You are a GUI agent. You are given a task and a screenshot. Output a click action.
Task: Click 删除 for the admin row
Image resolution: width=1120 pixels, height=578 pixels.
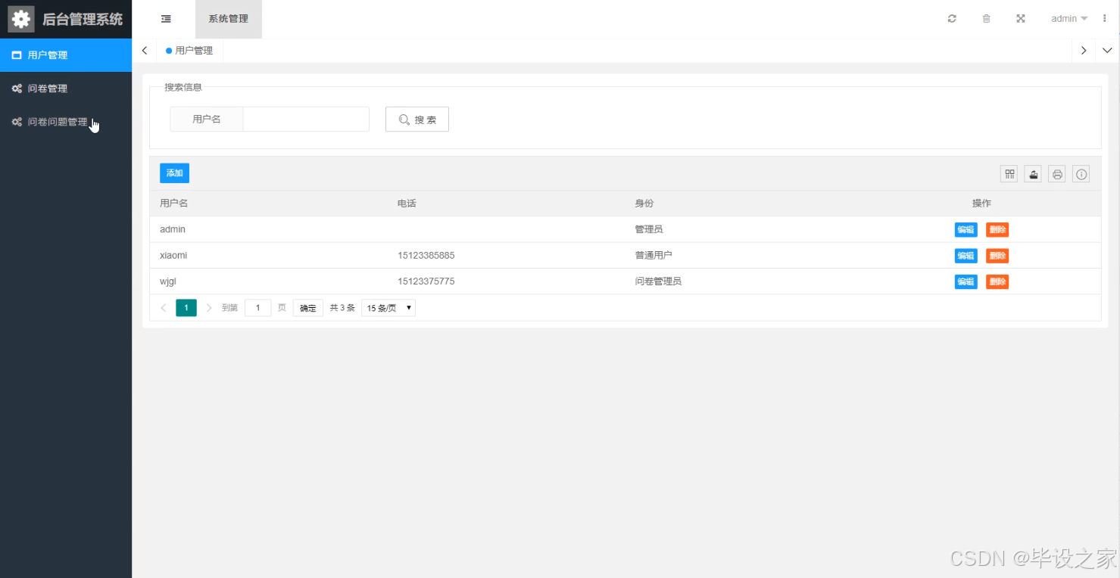coord(997,230)
